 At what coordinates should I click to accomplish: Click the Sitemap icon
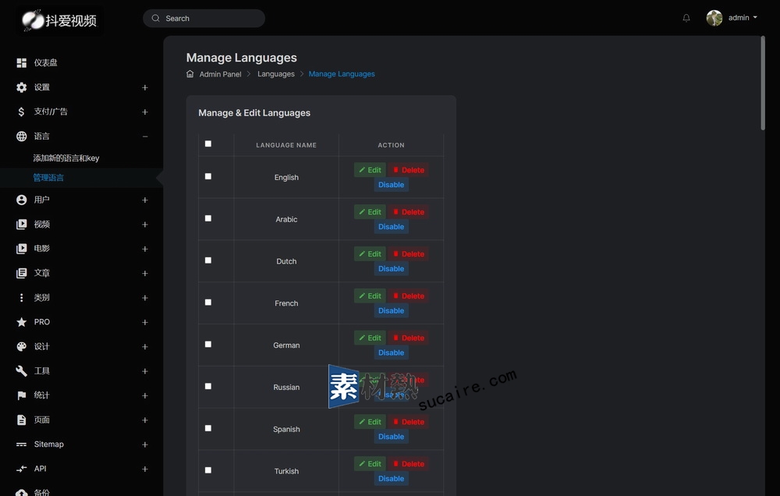[21, 445]
